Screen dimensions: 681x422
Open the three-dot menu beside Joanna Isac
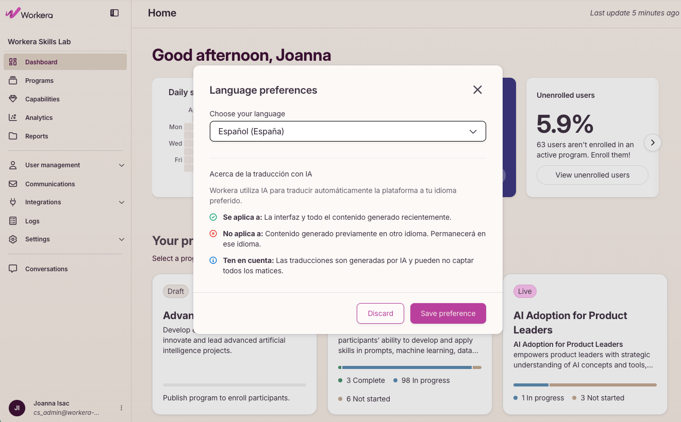122,408
